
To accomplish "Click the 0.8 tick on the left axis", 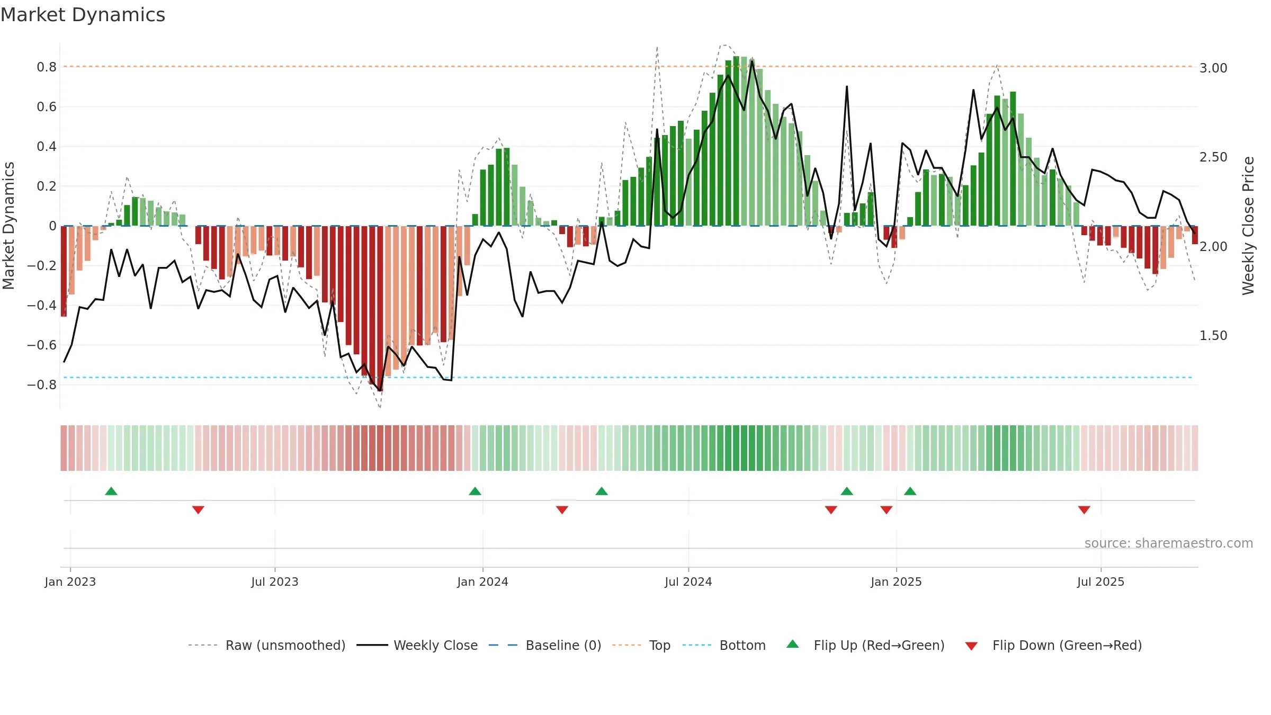I will click(47, 67).
